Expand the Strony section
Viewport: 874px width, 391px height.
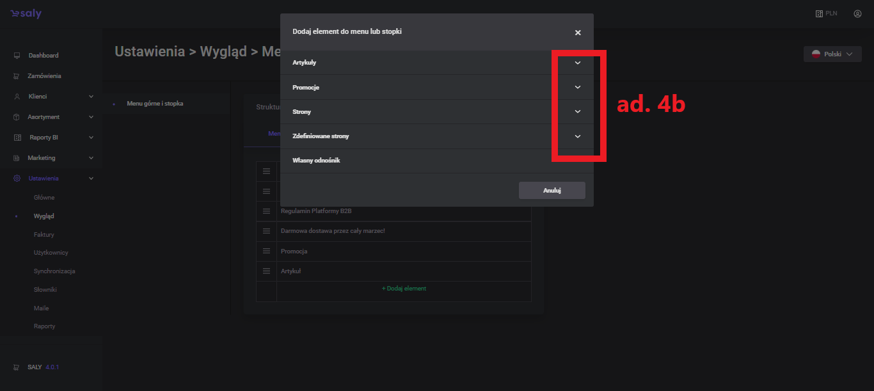577,111
